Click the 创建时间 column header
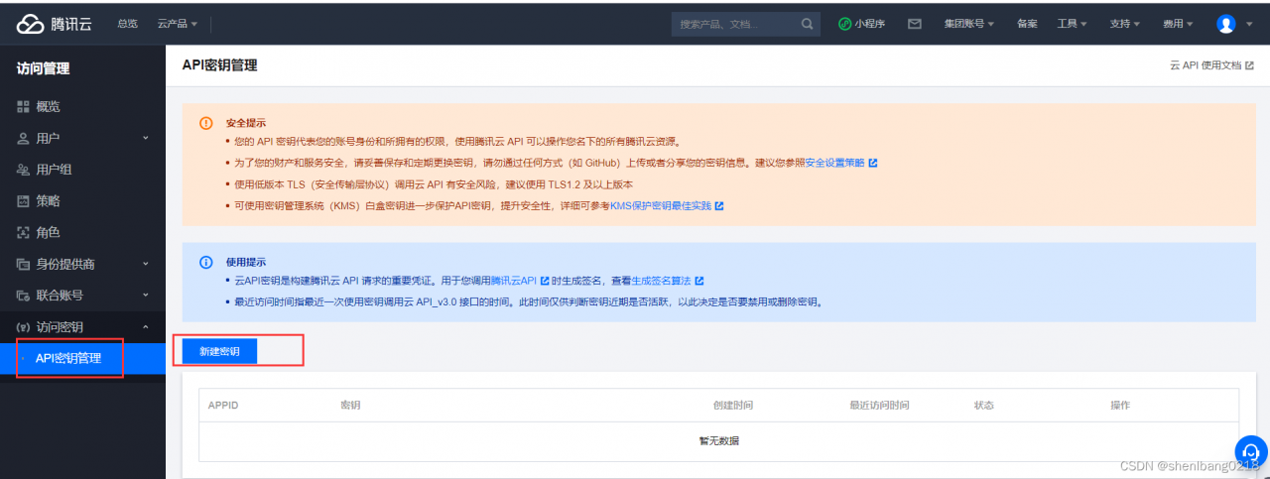The width and height of the screenshot is (1270, 479). (733, 406)
